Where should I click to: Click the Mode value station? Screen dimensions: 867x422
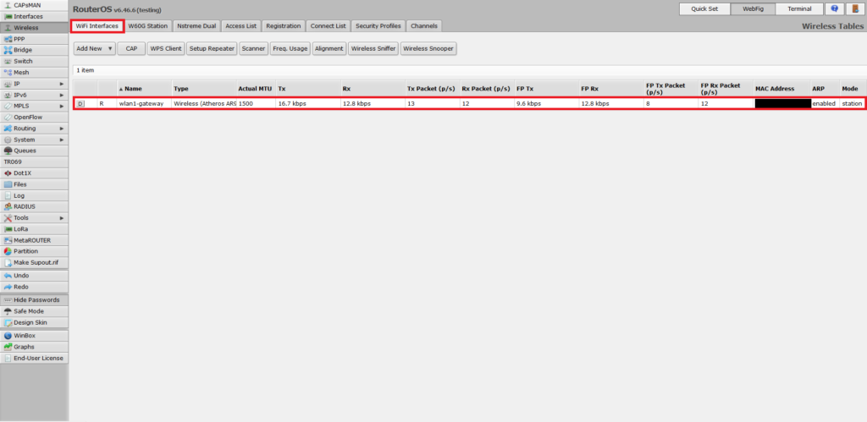852,104
